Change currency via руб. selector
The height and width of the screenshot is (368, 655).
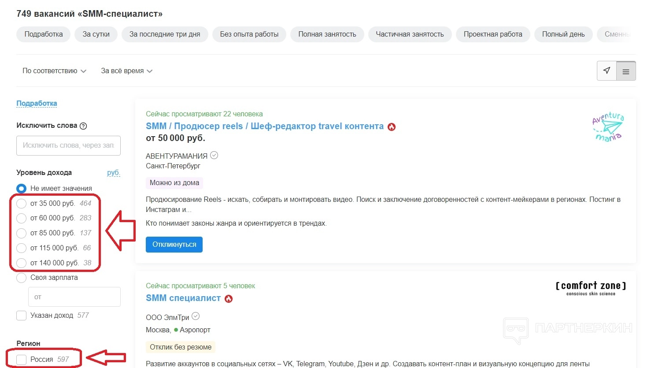coord(113,173)
